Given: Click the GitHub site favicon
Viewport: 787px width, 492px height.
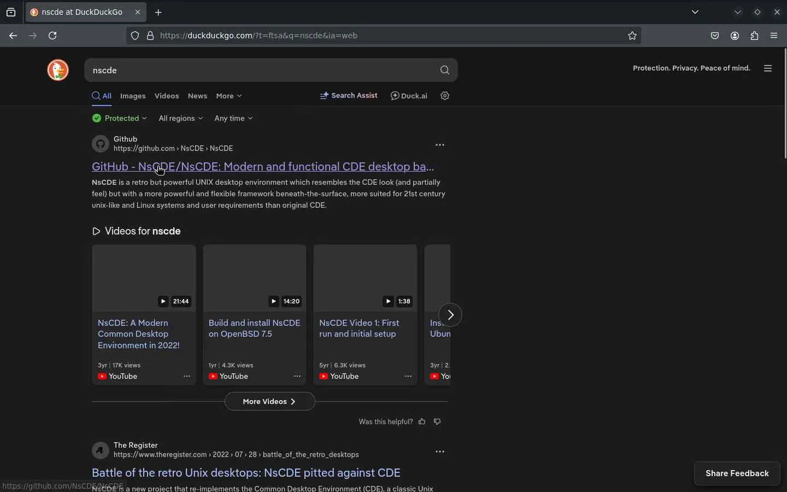Looking at the screenshot, I should (x=101, y=144).
